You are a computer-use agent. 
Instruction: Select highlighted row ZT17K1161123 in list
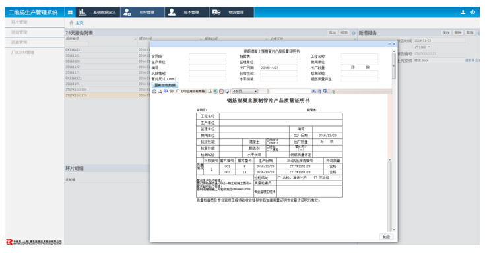(107, 95)
